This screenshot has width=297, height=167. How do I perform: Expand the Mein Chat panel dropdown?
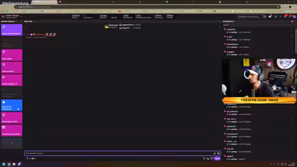click(x=34, y=21)
